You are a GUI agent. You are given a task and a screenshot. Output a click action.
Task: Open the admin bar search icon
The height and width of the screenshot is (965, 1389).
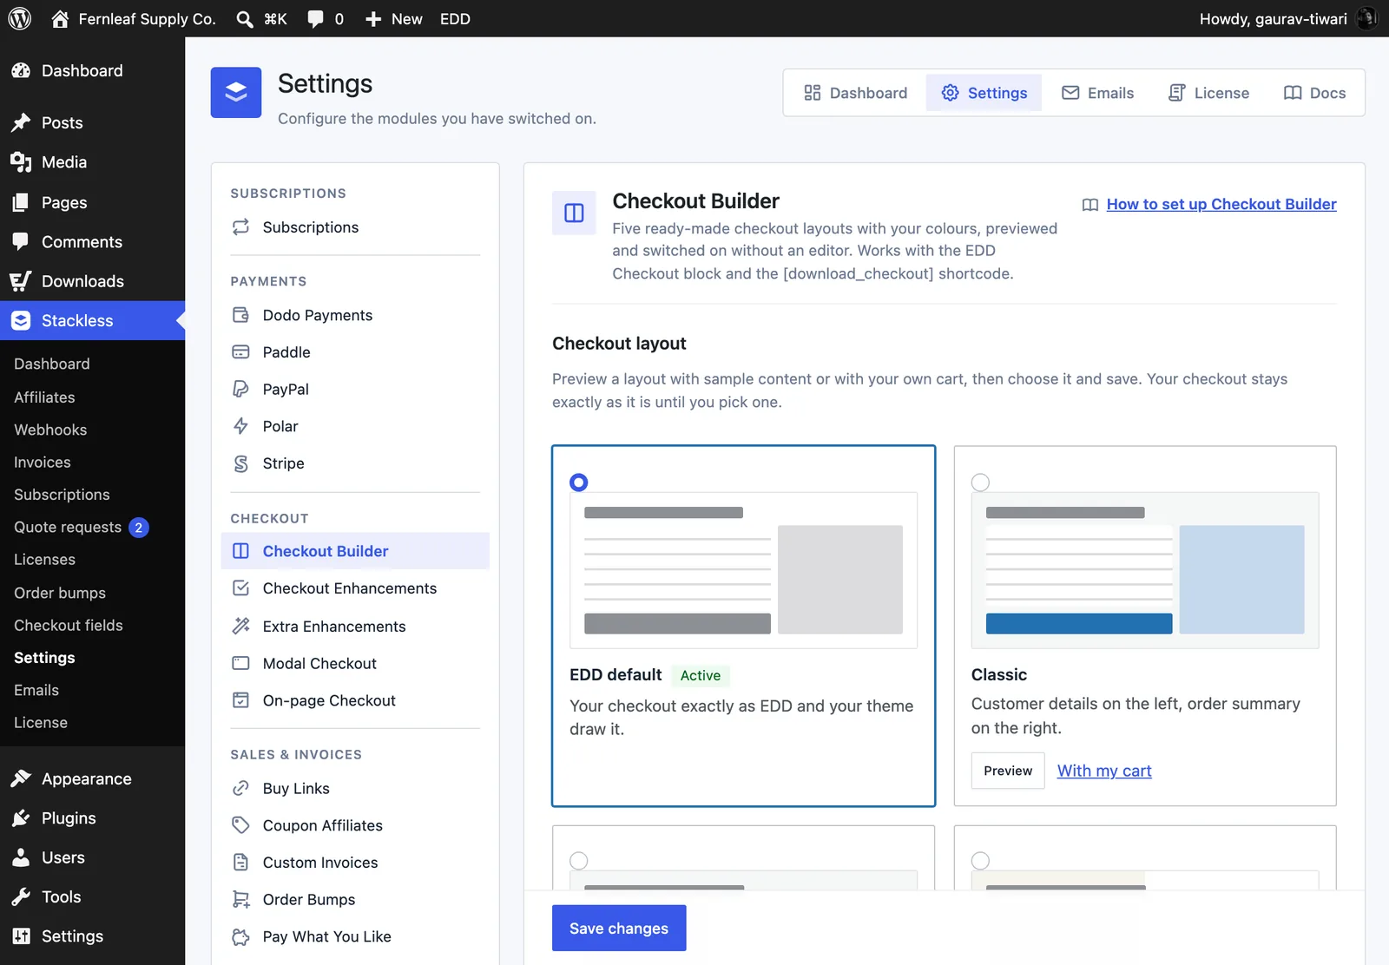(x=245, y=19)
